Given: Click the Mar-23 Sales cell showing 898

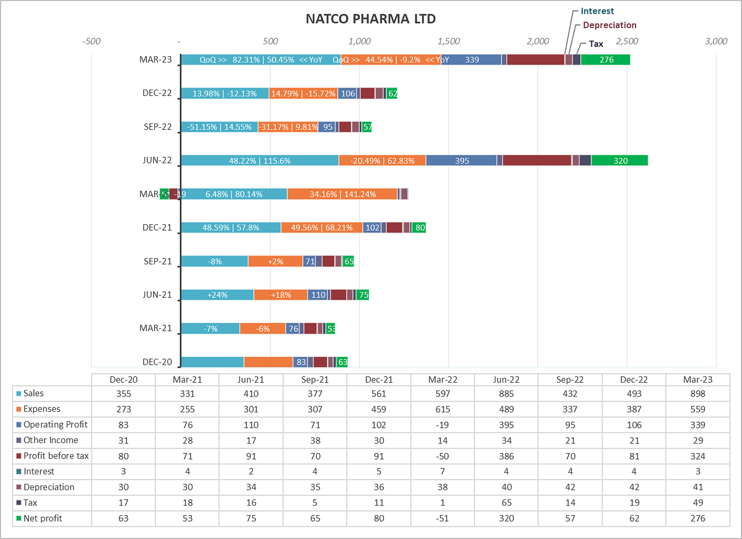Looking at the screenshot, I should (698, 394).
